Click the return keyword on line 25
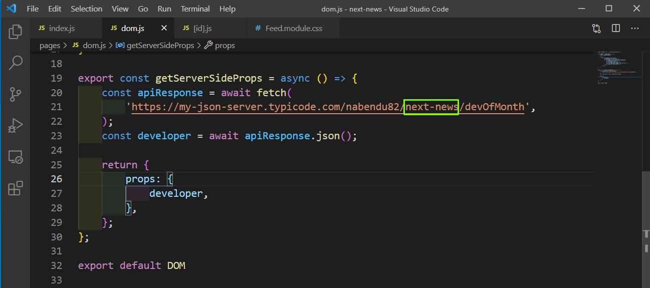The width and height of the screenshot is (650, 288). (x=119, y=165)
